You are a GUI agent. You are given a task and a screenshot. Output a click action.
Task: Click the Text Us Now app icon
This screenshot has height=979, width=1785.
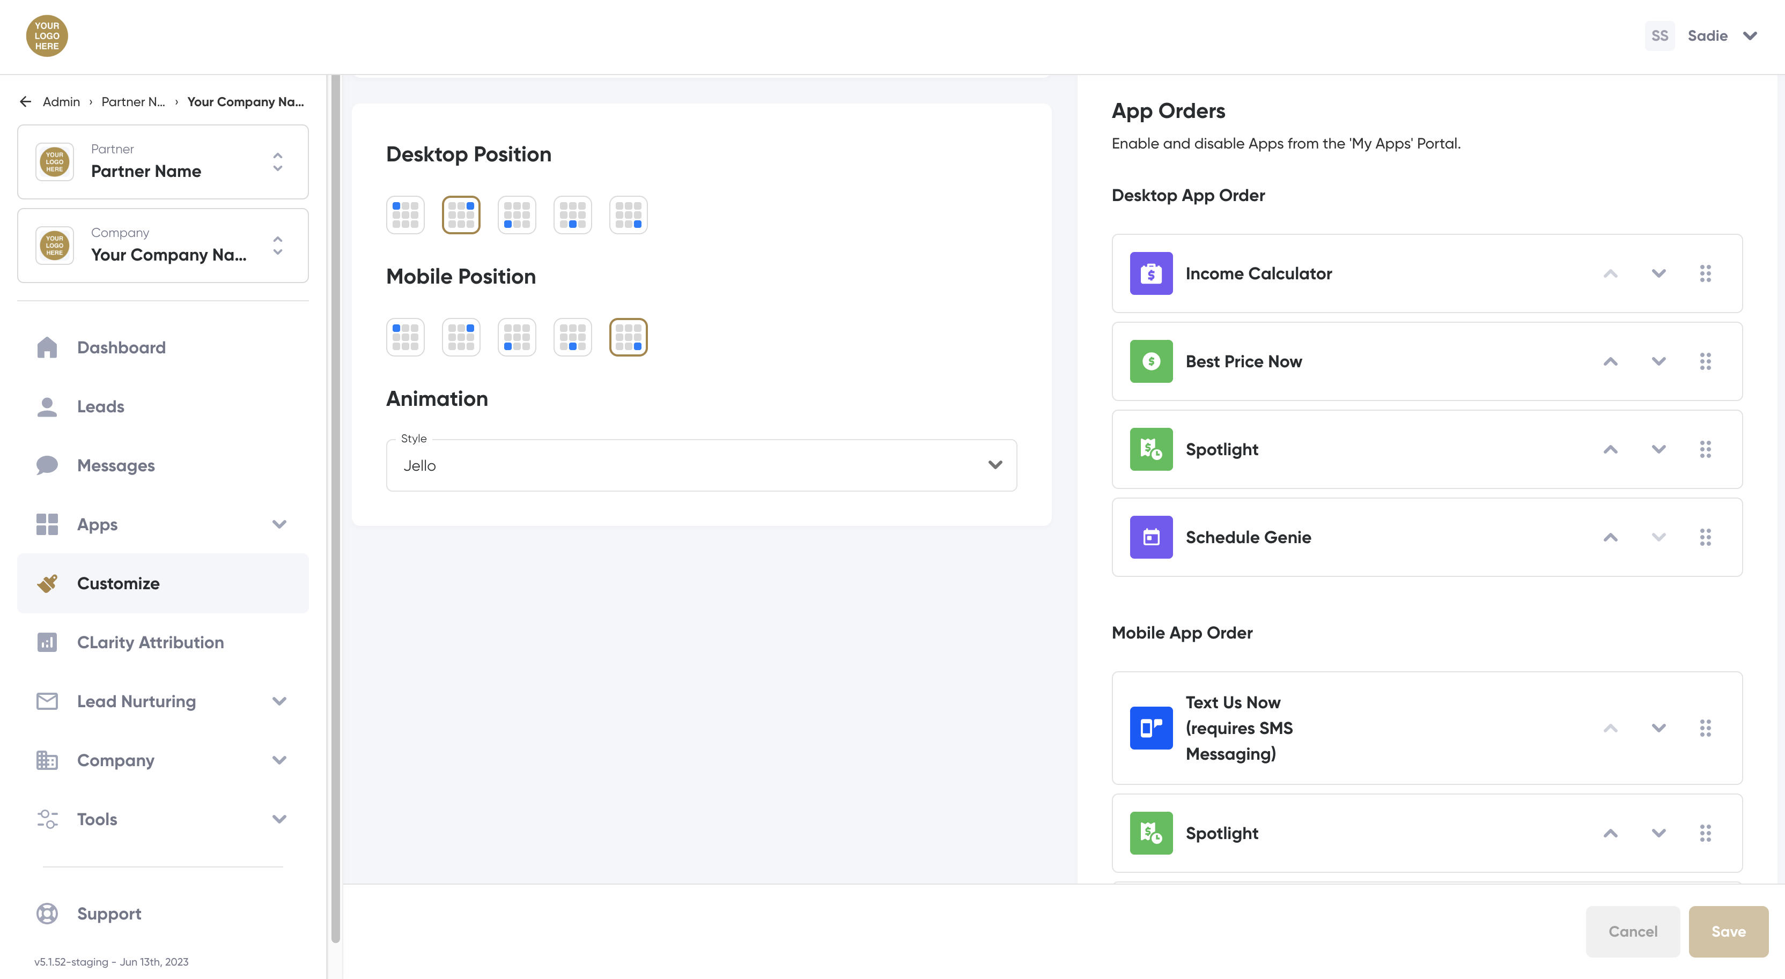tap(1151, 728)
